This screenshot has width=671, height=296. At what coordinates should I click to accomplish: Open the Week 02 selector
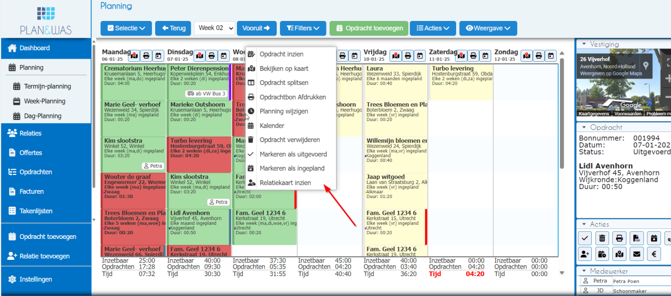tap(214, 28)
